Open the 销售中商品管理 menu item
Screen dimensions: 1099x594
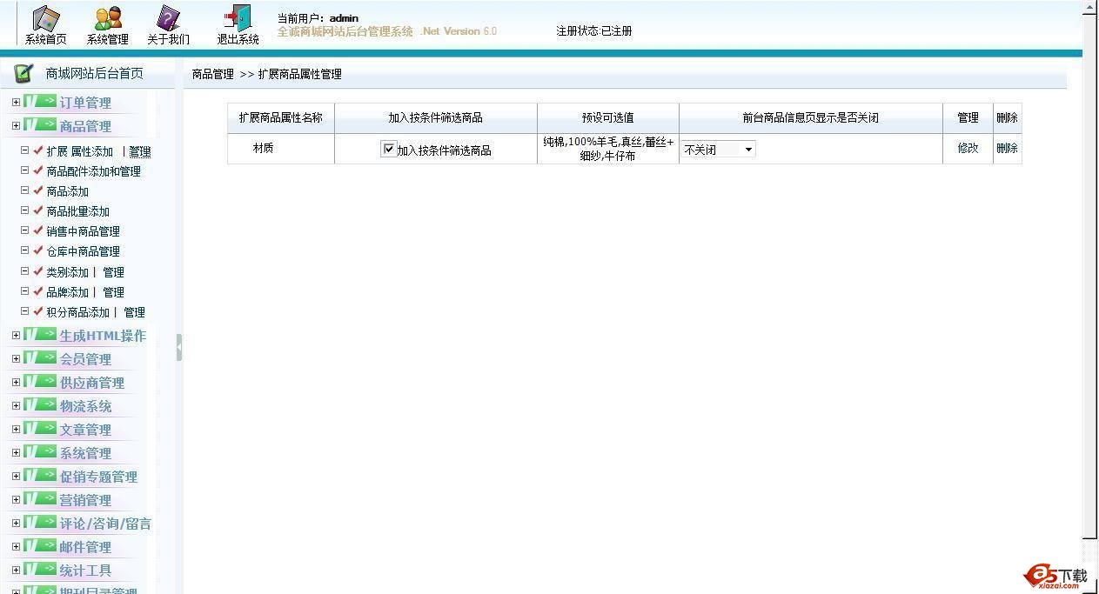click(x=83, y=231)
